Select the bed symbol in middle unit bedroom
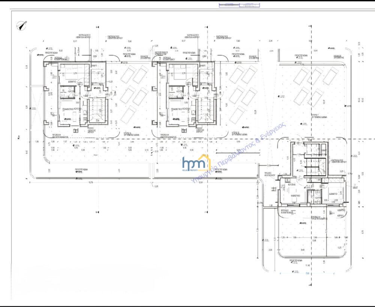 (x=178, y=73)
